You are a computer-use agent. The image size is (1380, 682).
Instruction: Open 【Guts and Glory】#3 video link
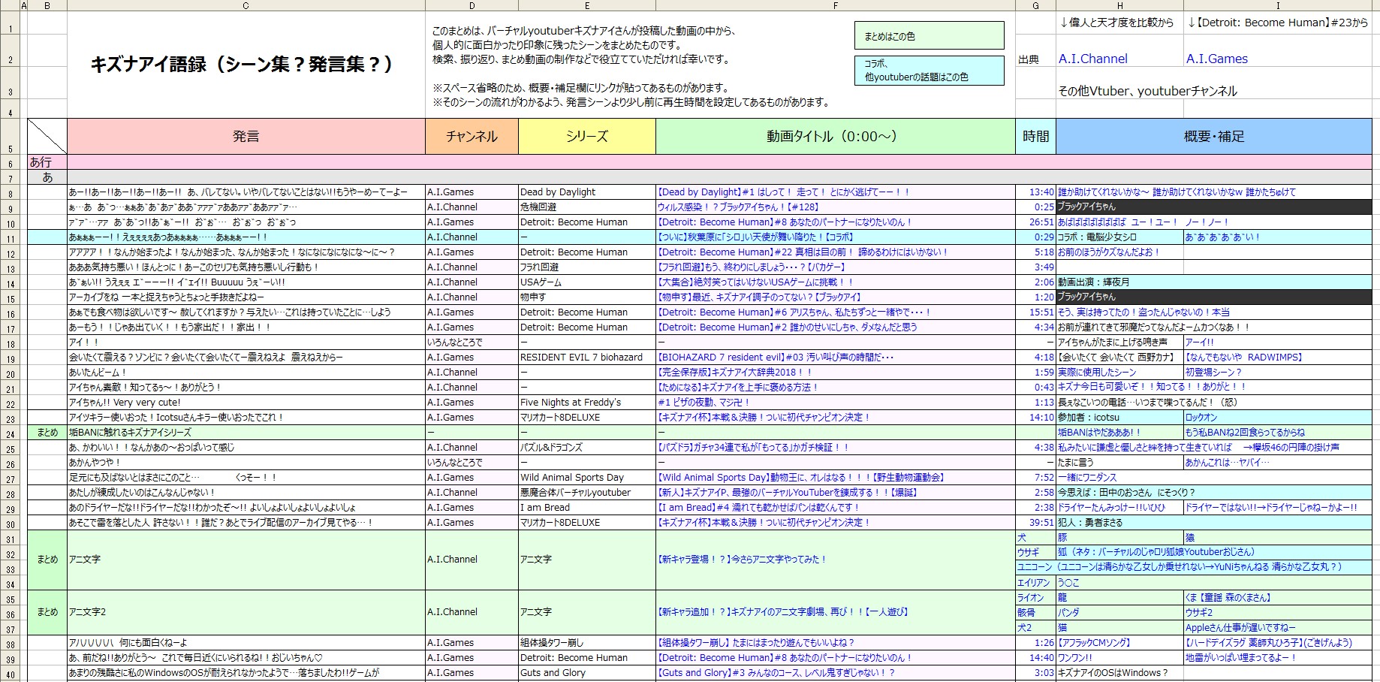[776, 673]
